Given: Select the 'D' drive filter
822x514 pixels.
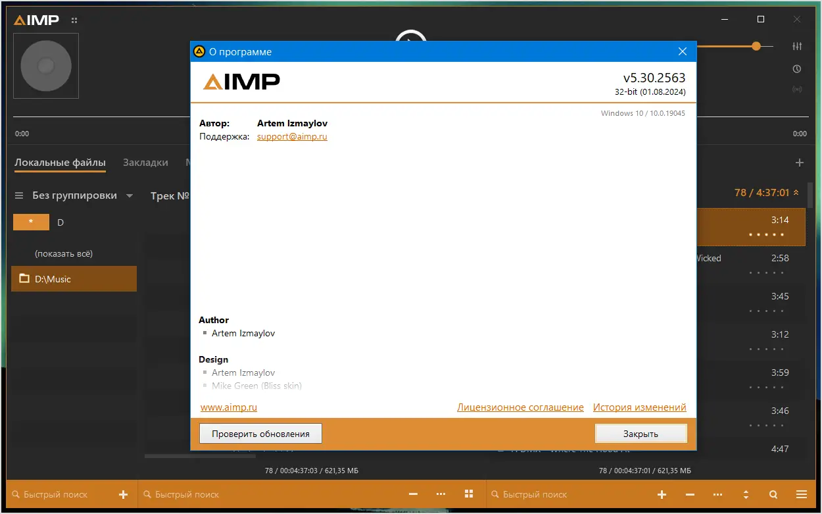Looking at the screenshot, I should click(x=60, y=222).
